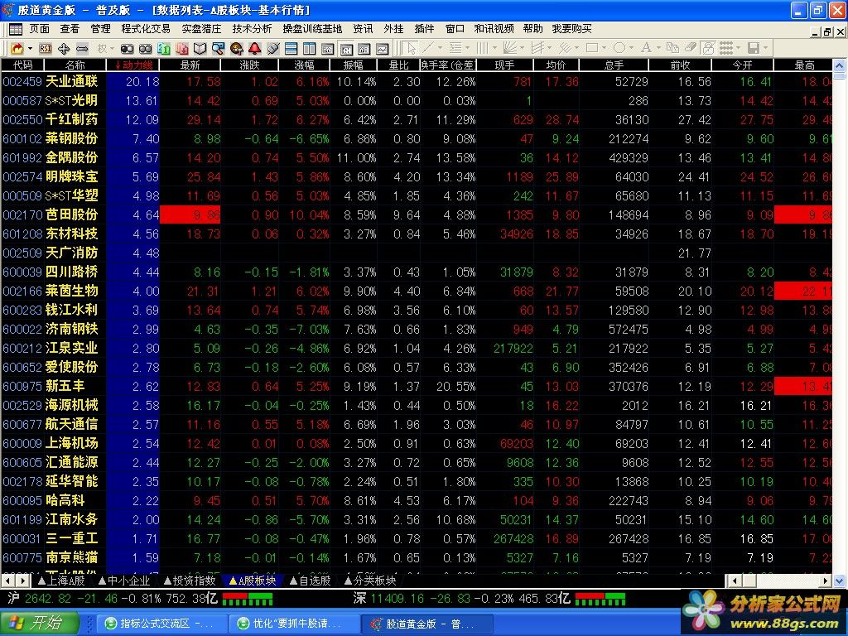This screenshot has height=636, width=848.
Task: Select horizontal split window layout icon
Action: tap(291, 49)
